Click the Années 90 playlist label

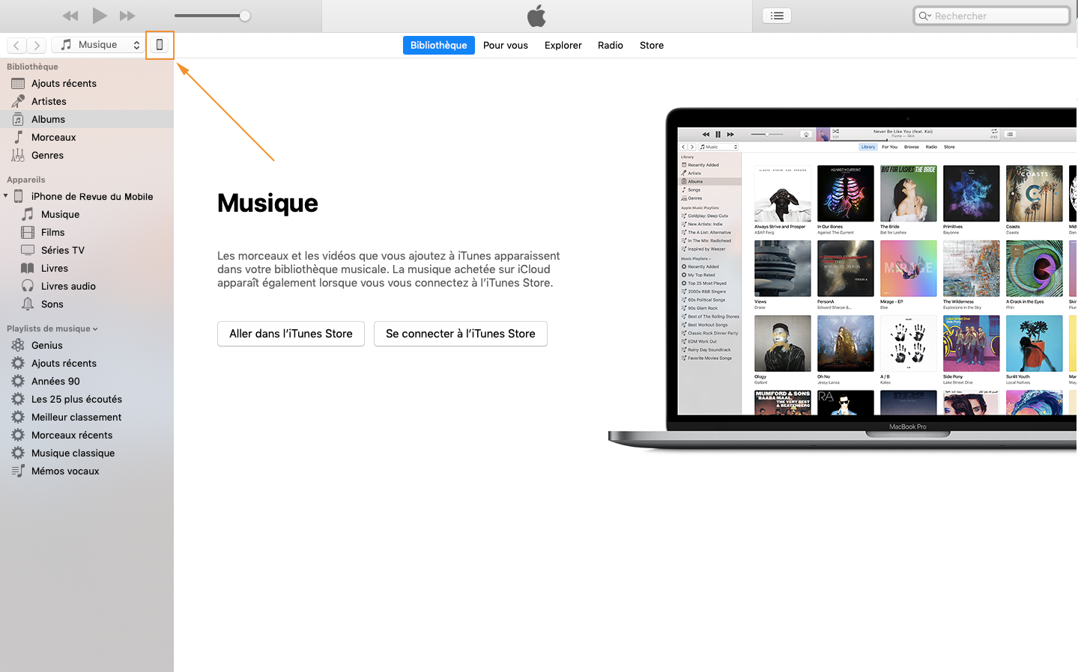[x=55, y=382]
